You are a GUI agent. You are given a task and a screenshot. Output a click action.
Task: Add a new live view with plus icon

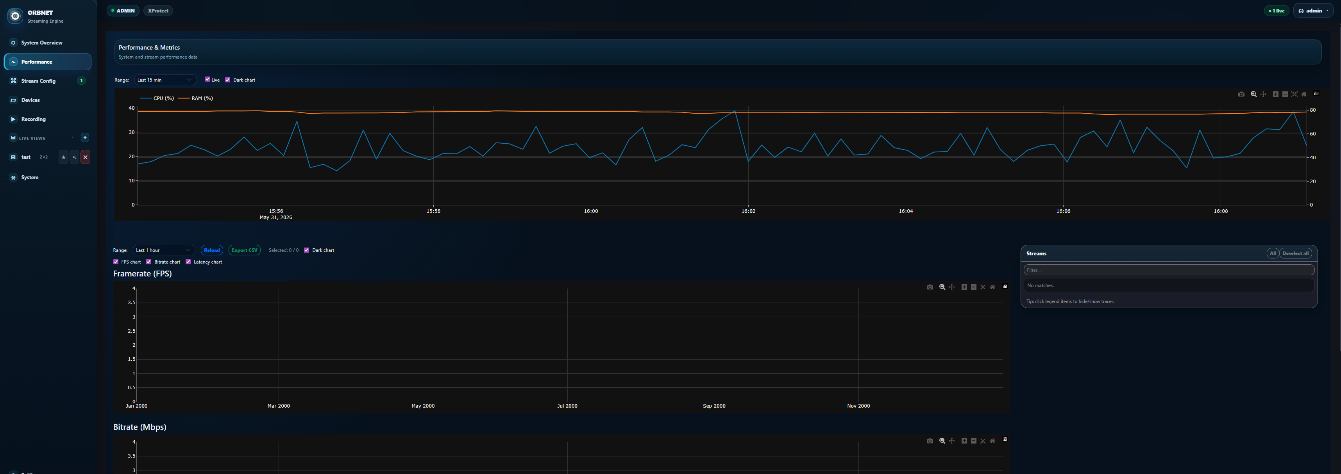tap(85, 137)
